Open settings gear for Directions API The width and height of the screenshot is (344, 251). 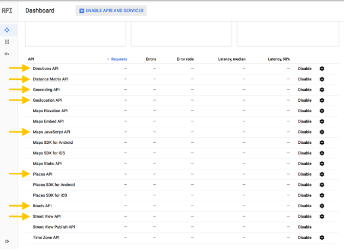(322, 68)
